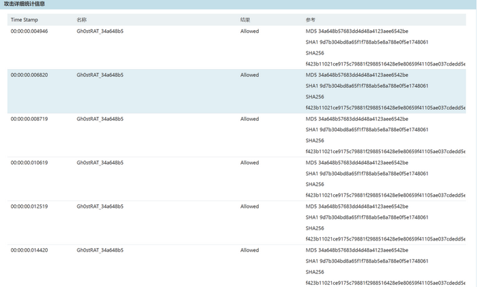The width and height of the screenshot is (478, 287).
Task: Click the 攻击详细统计信息 panel title
Action: 25,4
